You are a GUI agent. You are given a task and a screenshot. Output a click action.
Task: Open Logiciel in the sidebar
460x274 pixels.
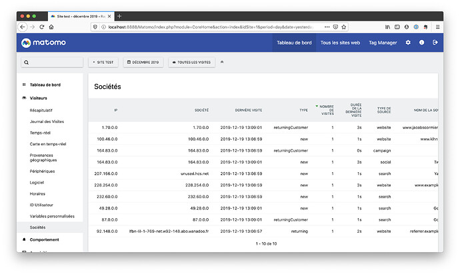click(37, 182)
